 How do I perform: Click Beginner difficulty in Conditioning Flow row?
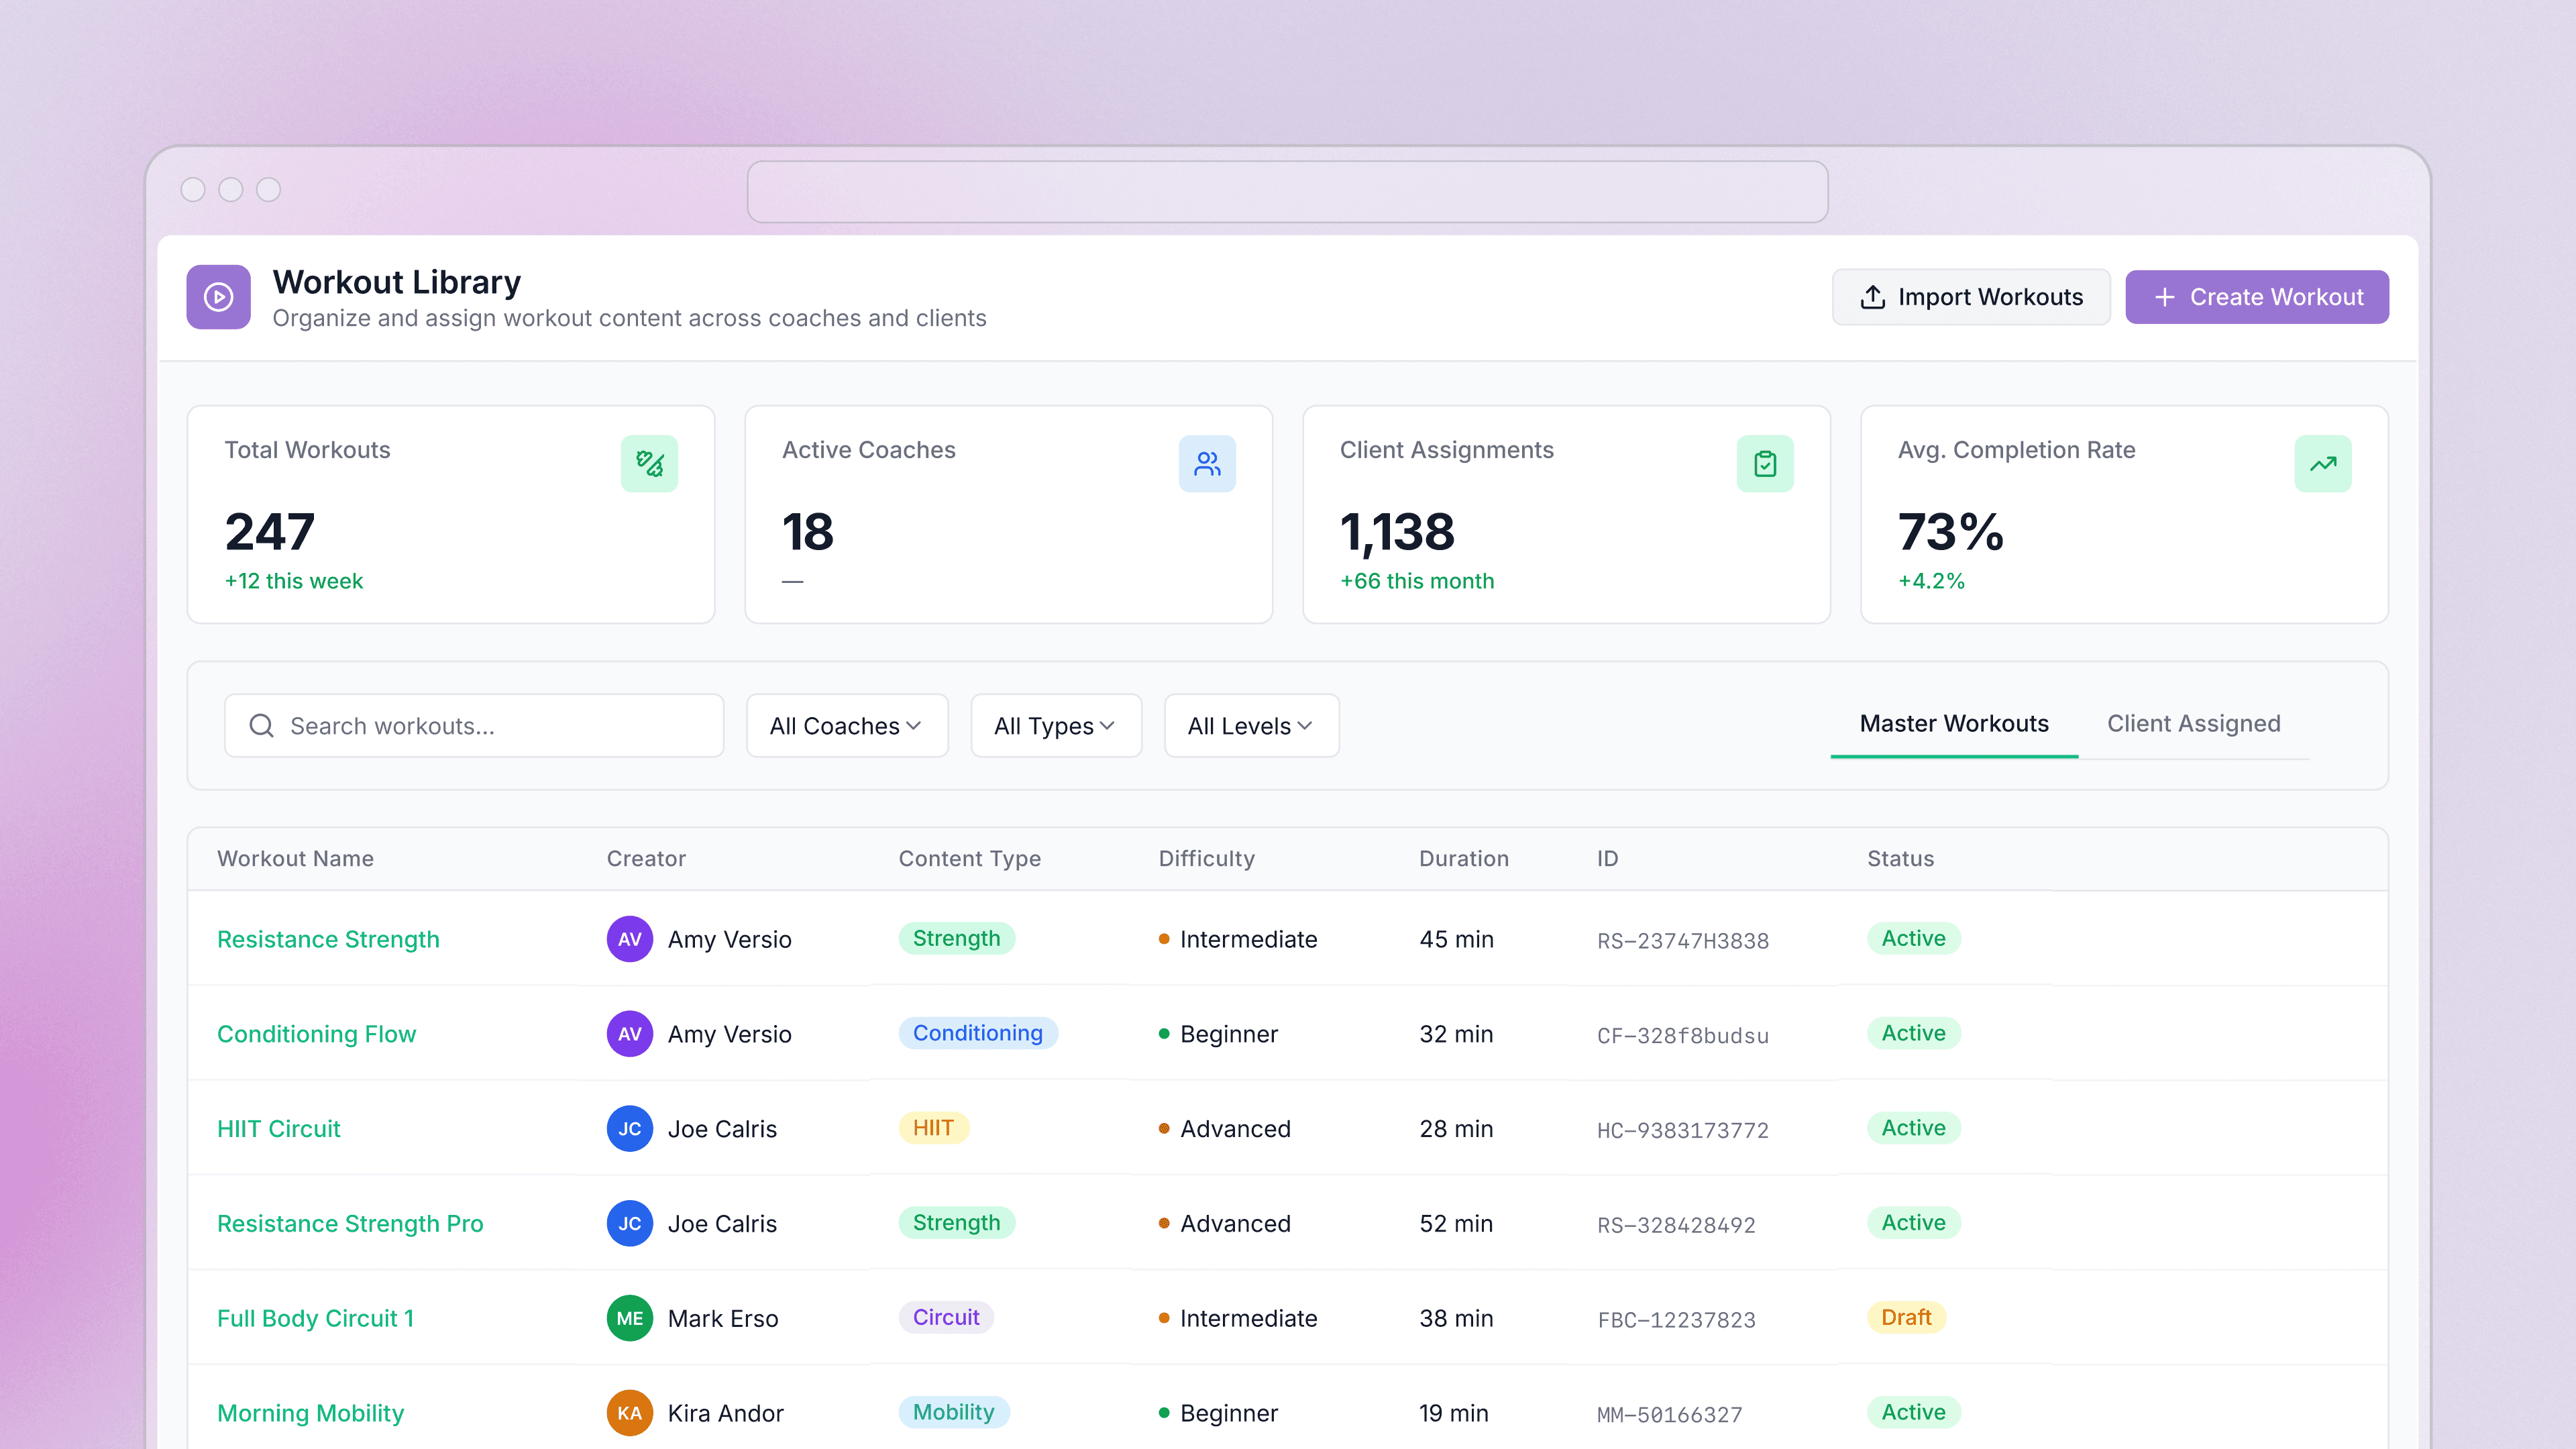pos(1229,1034)
